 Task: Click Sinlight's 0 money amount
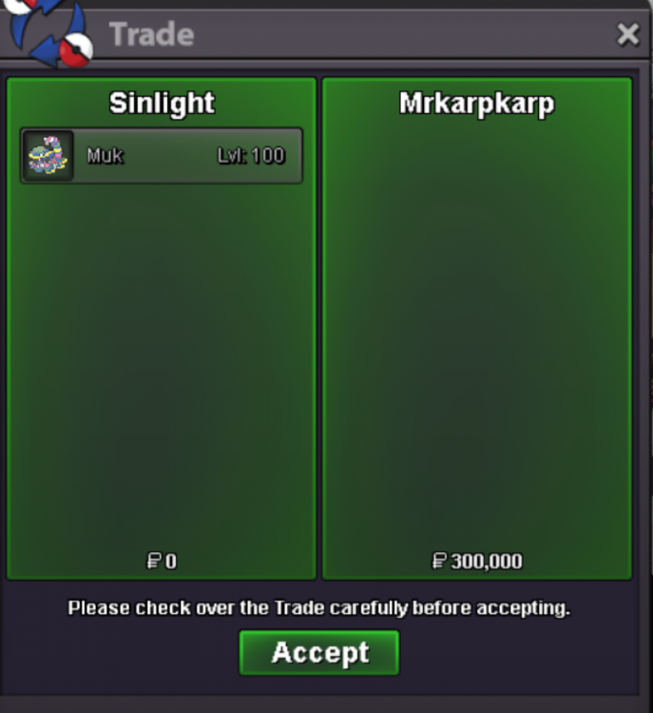(171, 561)
